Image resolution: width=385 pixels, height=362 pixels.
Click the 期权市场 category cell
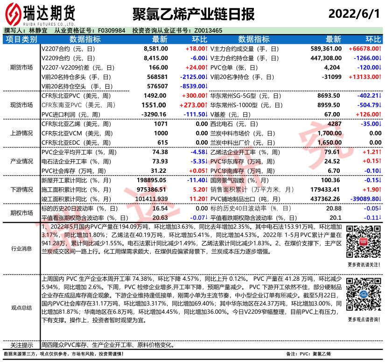pos(21,213)
